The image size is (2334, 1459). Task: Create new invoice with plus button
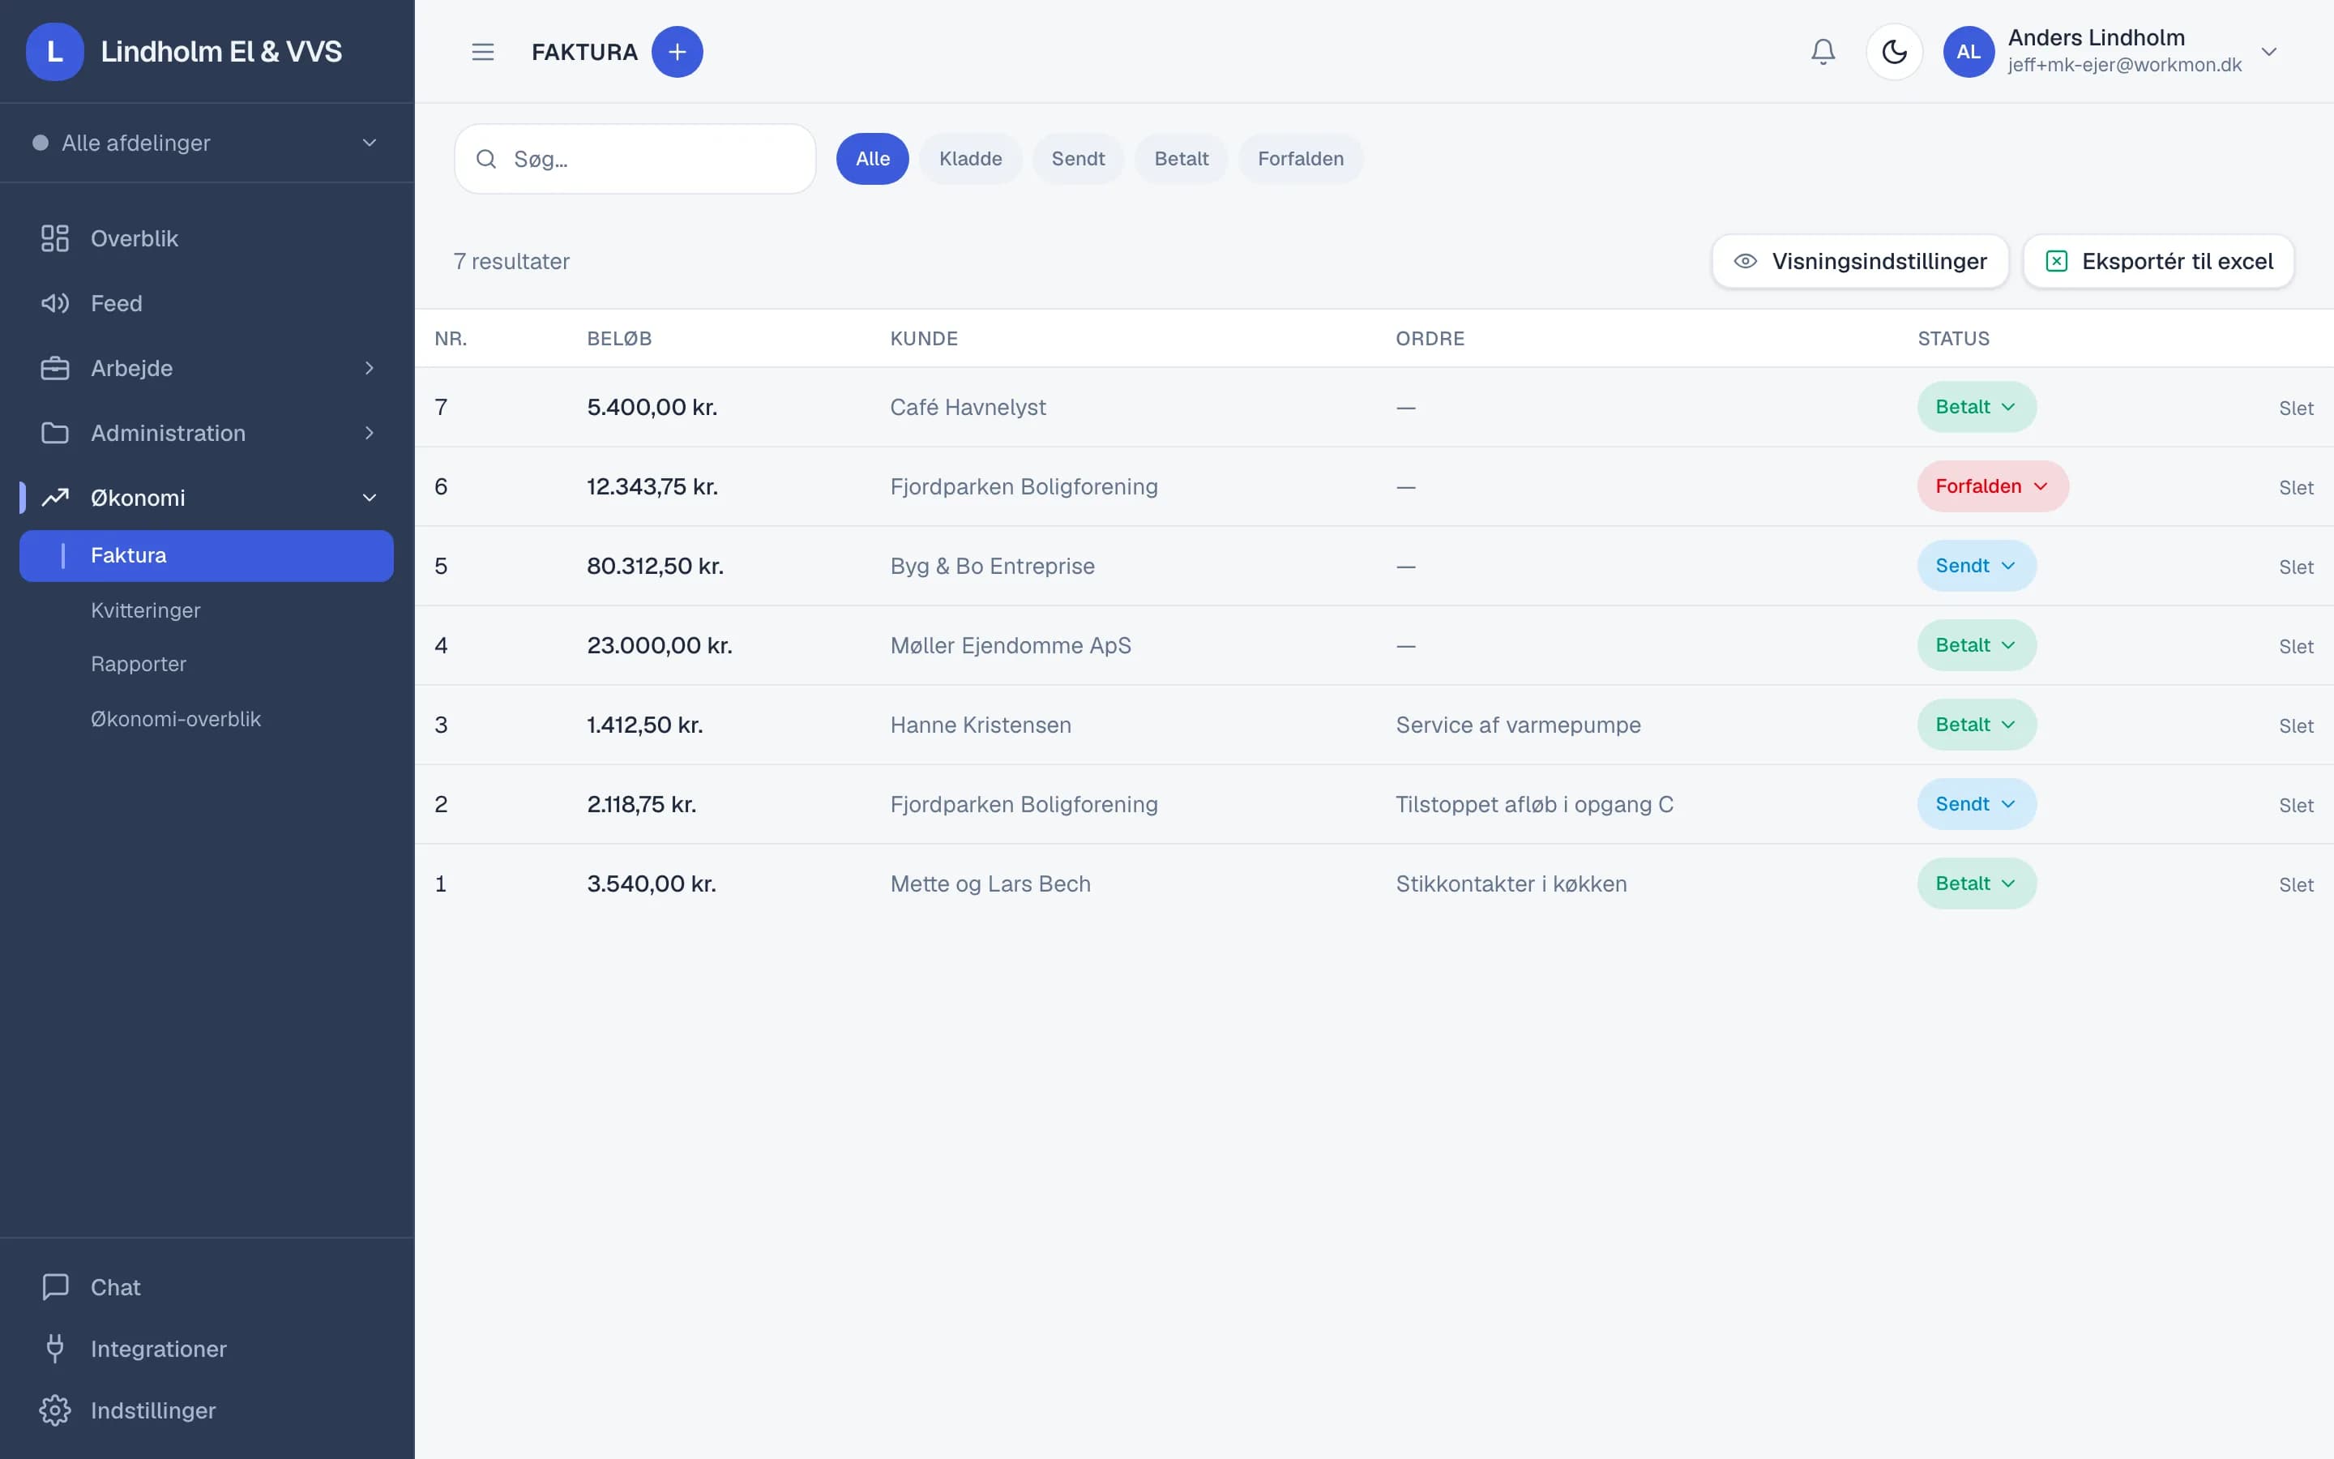(x=677, y=51)
